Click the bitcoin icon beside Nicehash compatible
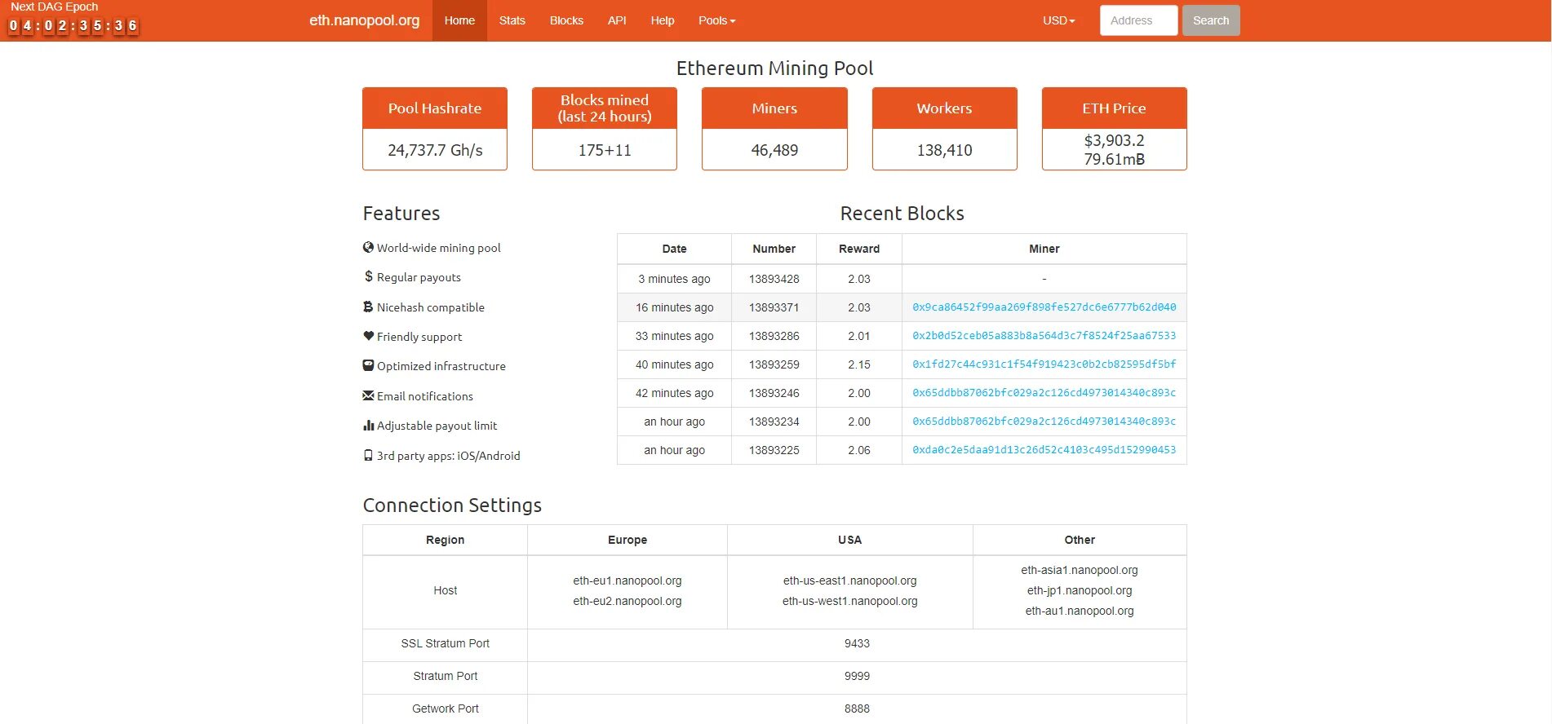 pyautogui.click(x=368, y=307)
